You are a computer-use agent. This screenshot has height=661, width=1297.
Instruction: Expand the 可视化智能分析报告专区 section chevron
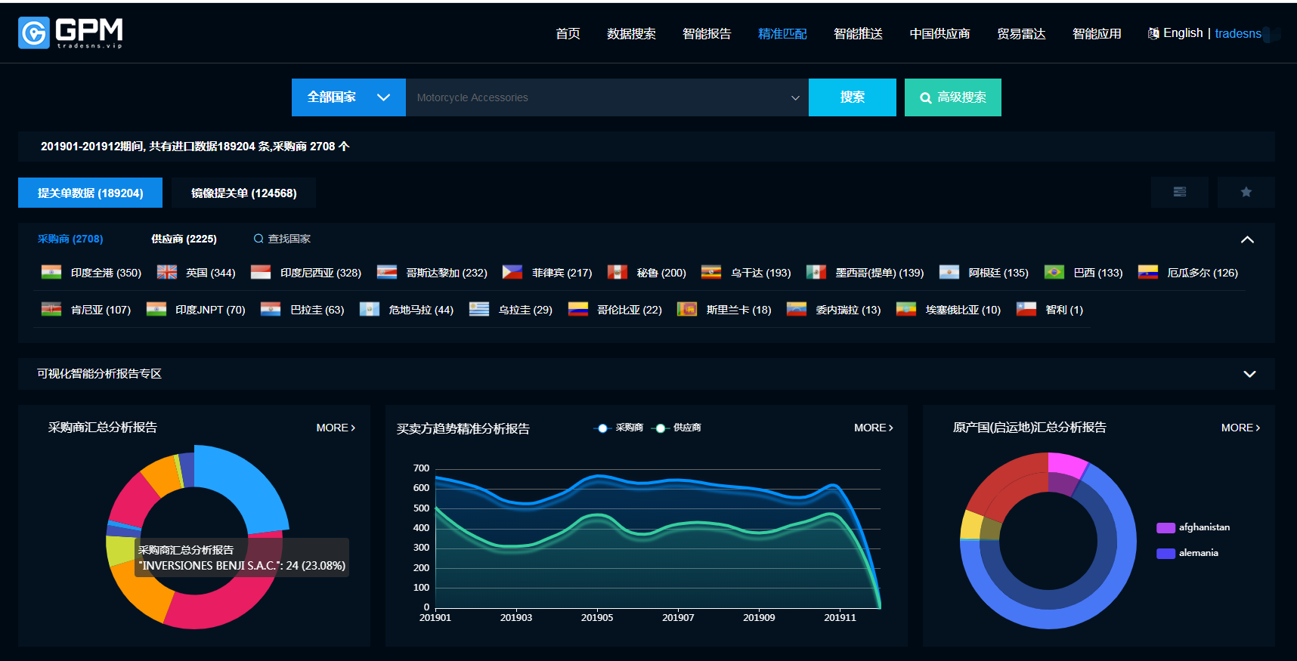tap(1249, 374)
